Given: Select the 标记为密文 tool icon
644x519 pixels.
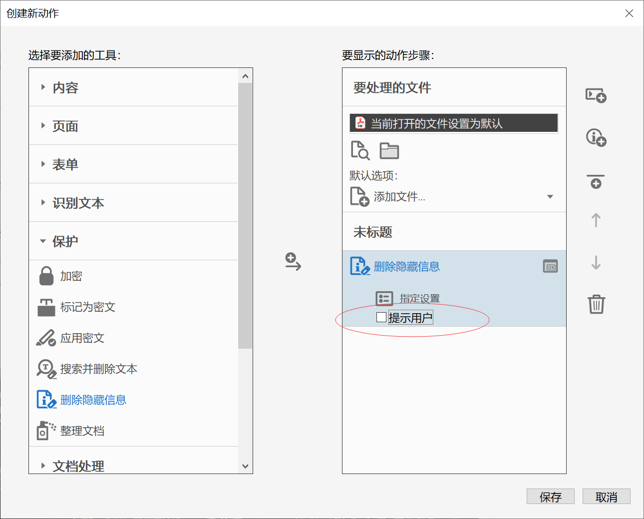Looking at the screenshot, I should (46, 307).
